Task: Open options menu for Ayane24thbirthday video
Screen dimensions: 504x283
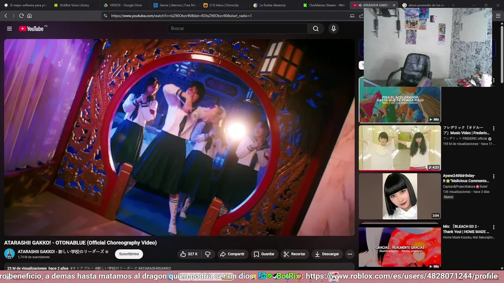Action: (493, 176)
